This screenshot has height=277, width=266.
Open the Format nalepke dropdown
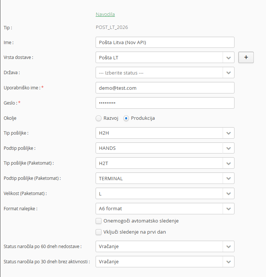click(x=165, y=209)
